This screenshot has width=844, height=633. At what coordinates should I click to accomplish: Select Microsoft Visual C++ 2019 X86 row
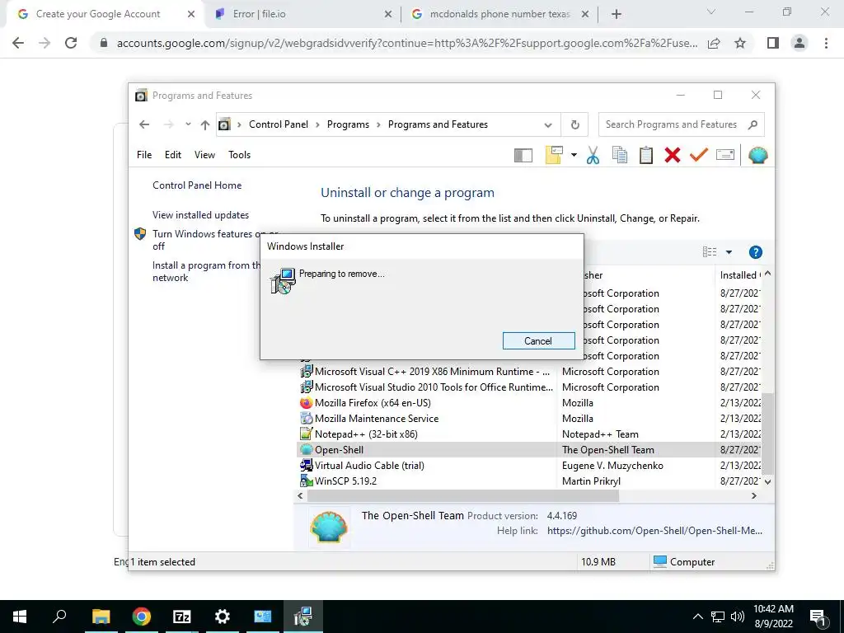pyautogui.click(x=529, y=372)
